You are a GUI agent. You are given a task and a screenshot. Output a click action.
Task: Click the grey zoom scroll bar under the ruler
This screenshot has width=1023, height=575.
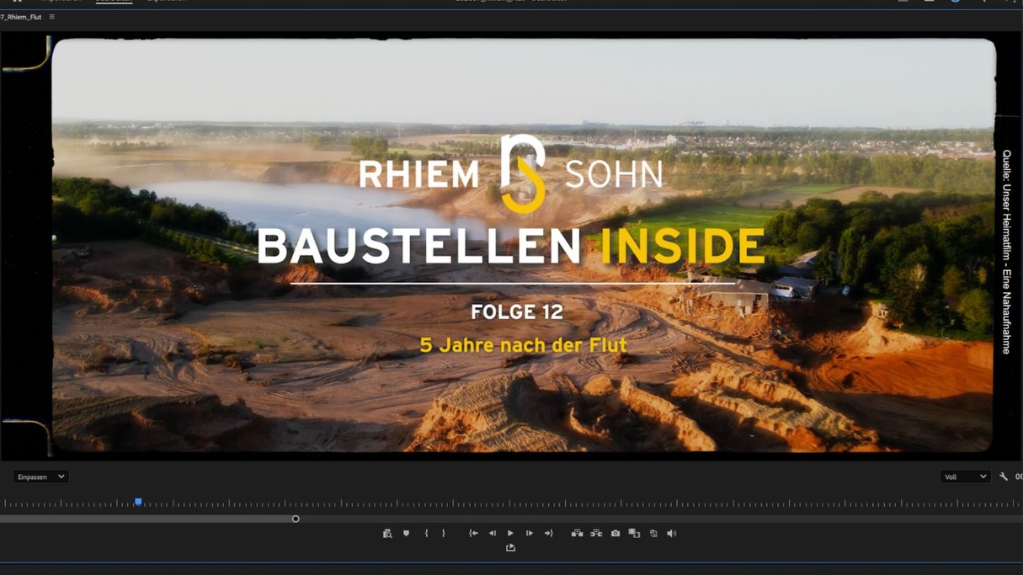[147, 519]
